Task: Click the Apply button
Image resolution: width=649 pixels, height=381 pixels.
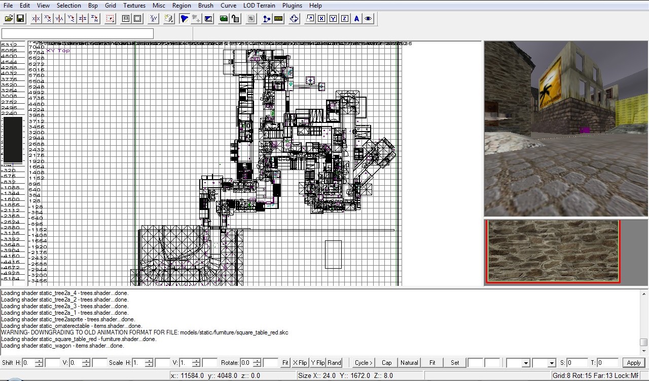Action: coord(633,363)
